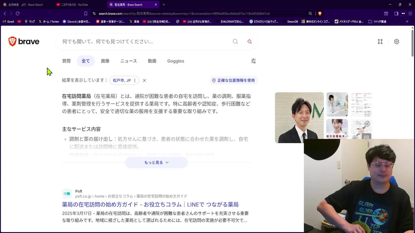Click the 調剤と薬の届け出し bullet text
This screenshot has width=415, height=233.
91,139
